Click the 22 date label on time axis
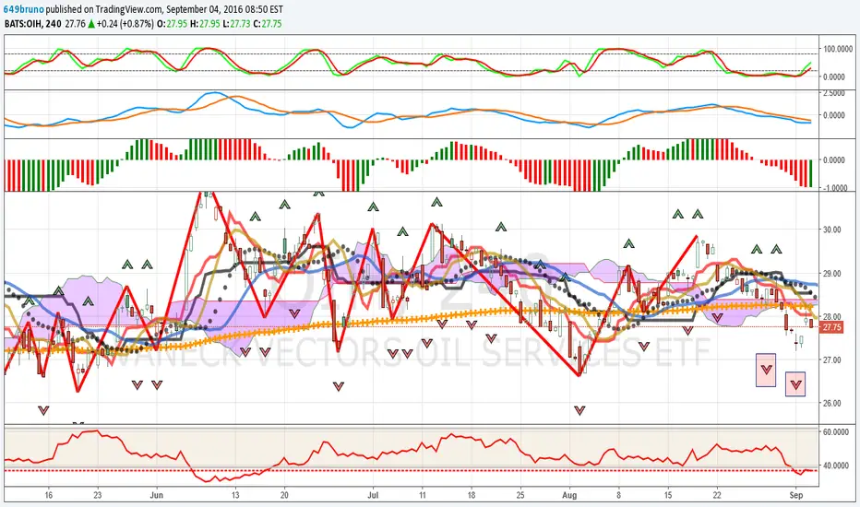 (717, 495)
